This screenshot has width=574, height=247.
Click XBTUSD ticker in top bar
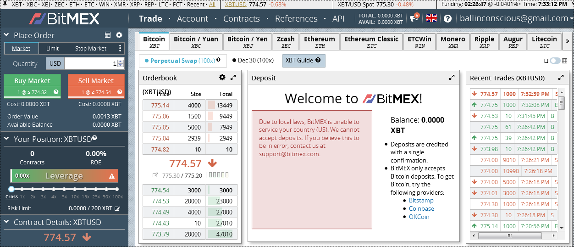236,4
